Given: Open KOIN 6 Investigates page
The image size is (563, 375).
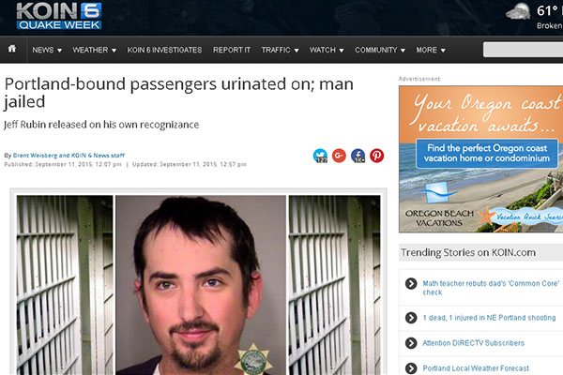Looking at the screenshot, I should (164, 50).
